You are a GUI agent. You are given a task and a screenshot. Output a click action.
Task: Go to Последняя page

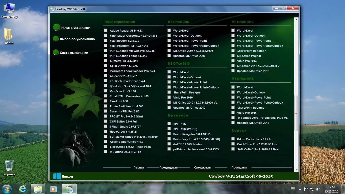pos(239,167)
